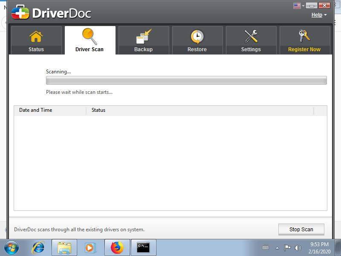Expand the language selector arrow
This screenshot has width=341, height=256.
[x=303, y=6]
